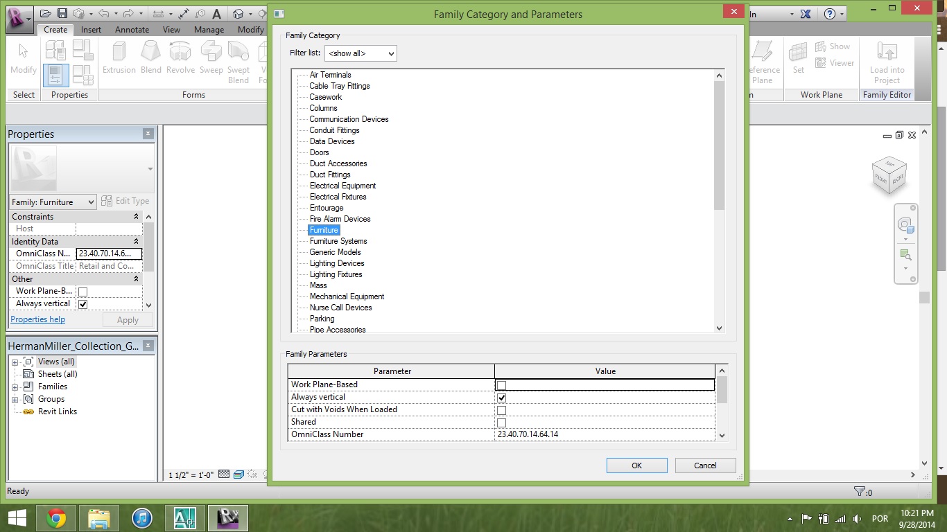Click the Apply button in Properties
The image size is (947, 532).
128,320
